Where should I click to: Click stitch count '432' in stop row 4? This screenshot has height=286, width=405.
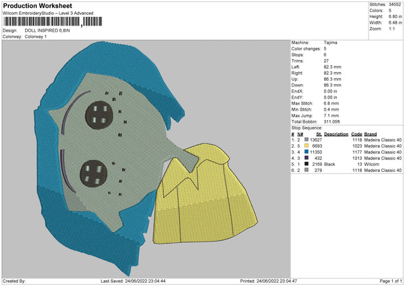pyautogui.click(x=318, y=159)
